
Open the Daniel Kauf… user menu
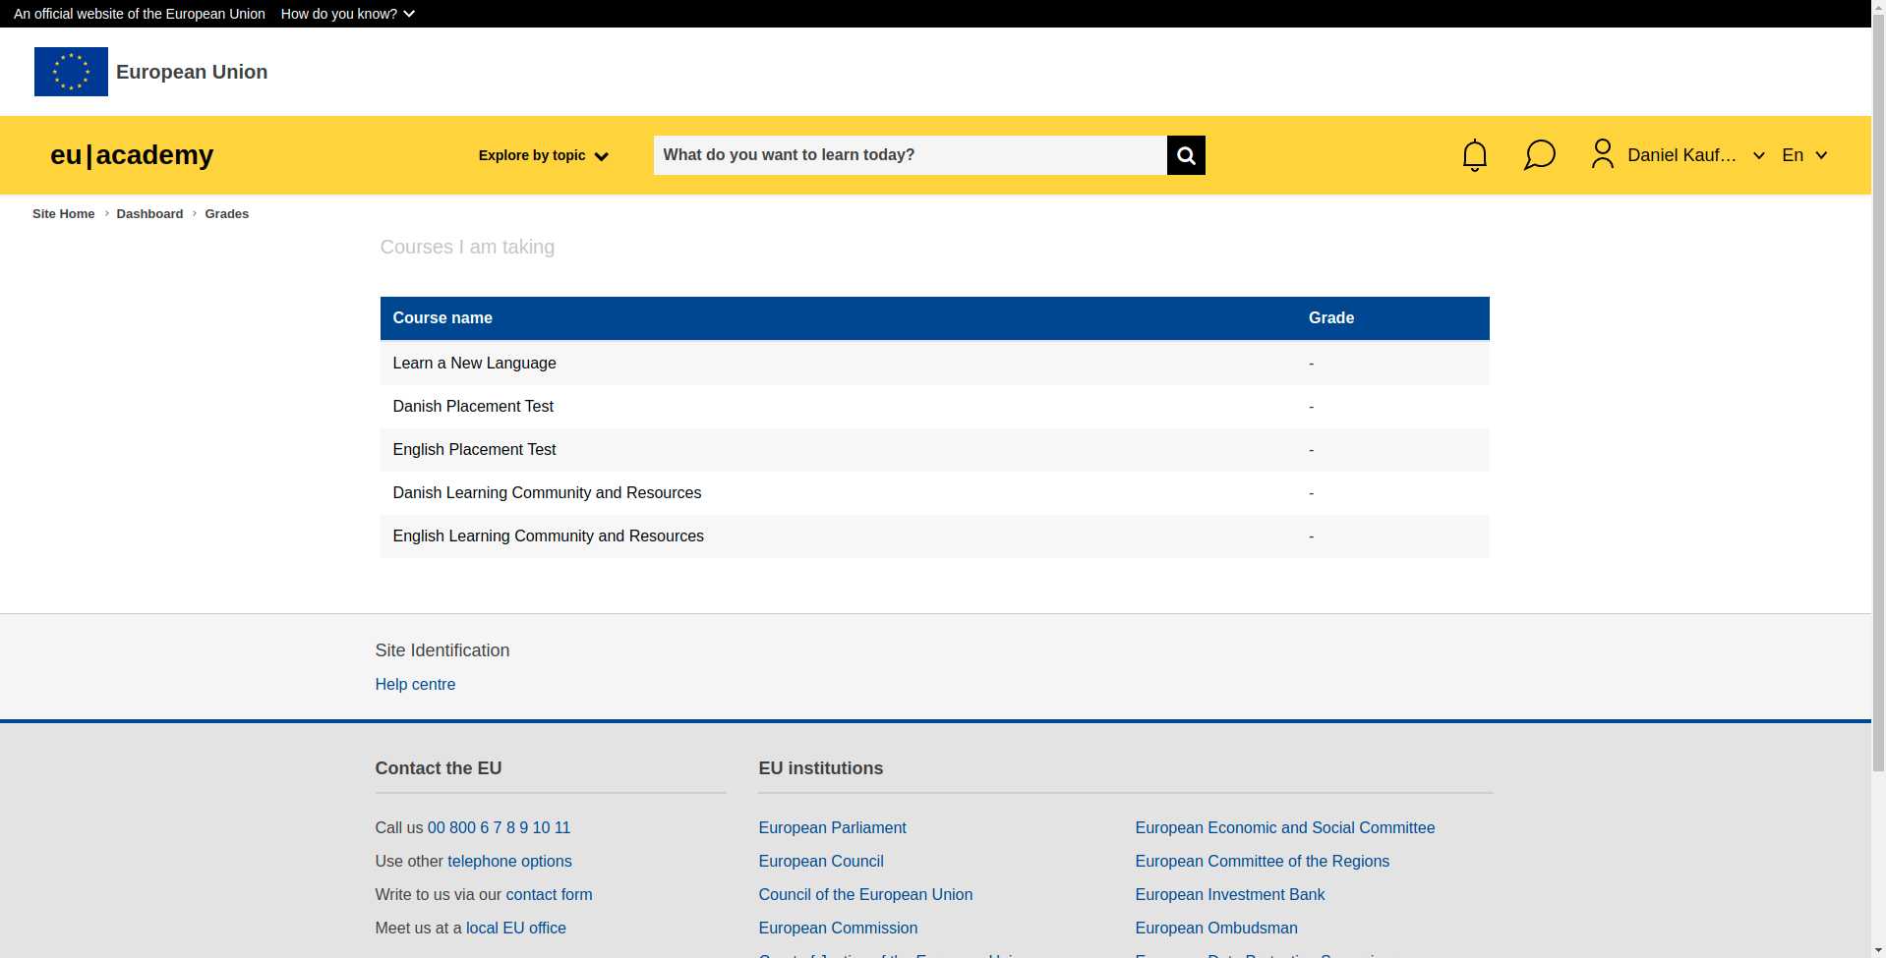tap(1694, 155)
